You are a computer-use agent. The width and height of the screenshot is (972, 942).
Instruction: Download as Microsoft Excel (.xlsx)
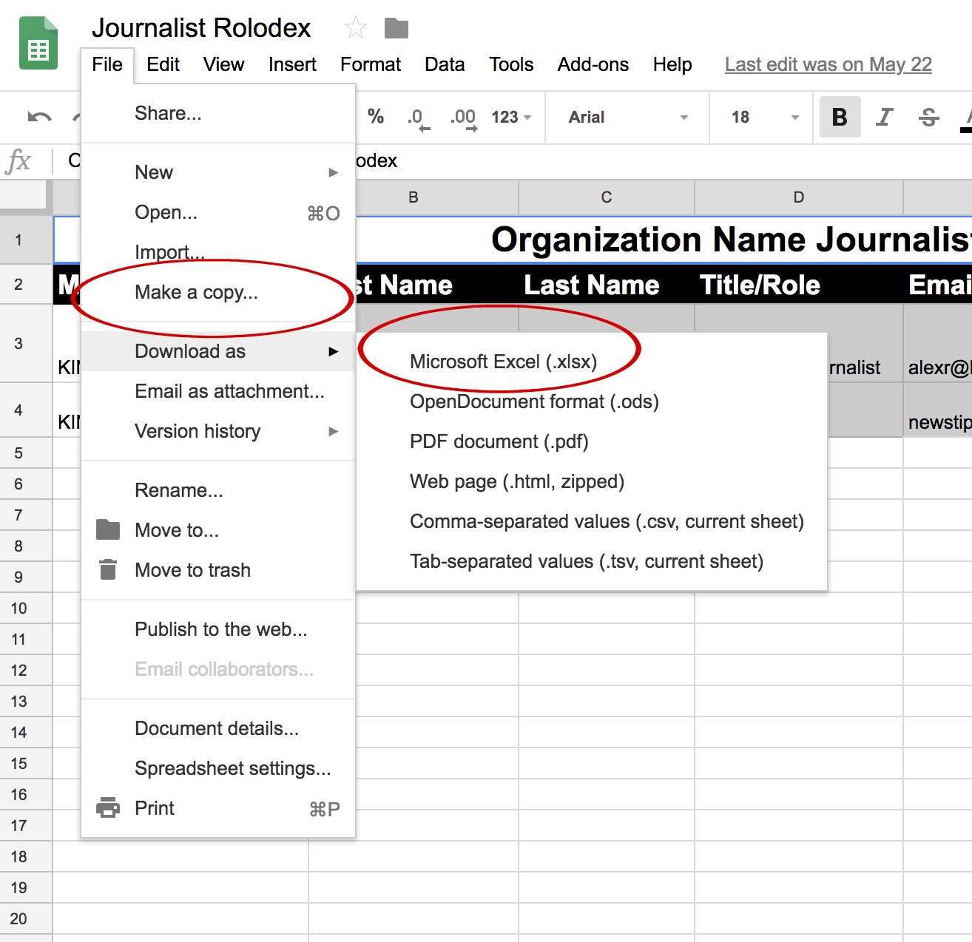pos(592,362)
